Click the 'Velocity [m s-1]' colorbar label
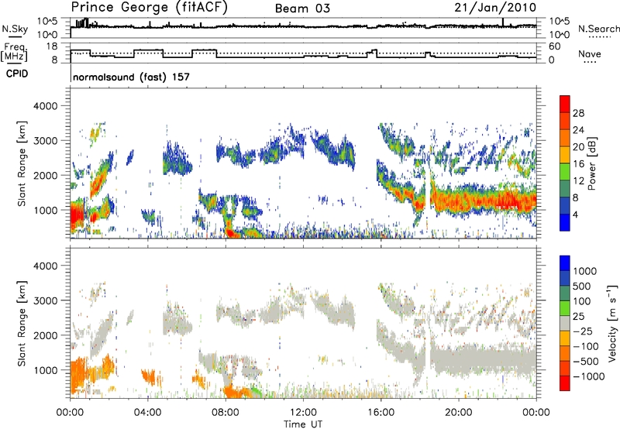This screenshot has width=620, height=429. pos(612,323)
